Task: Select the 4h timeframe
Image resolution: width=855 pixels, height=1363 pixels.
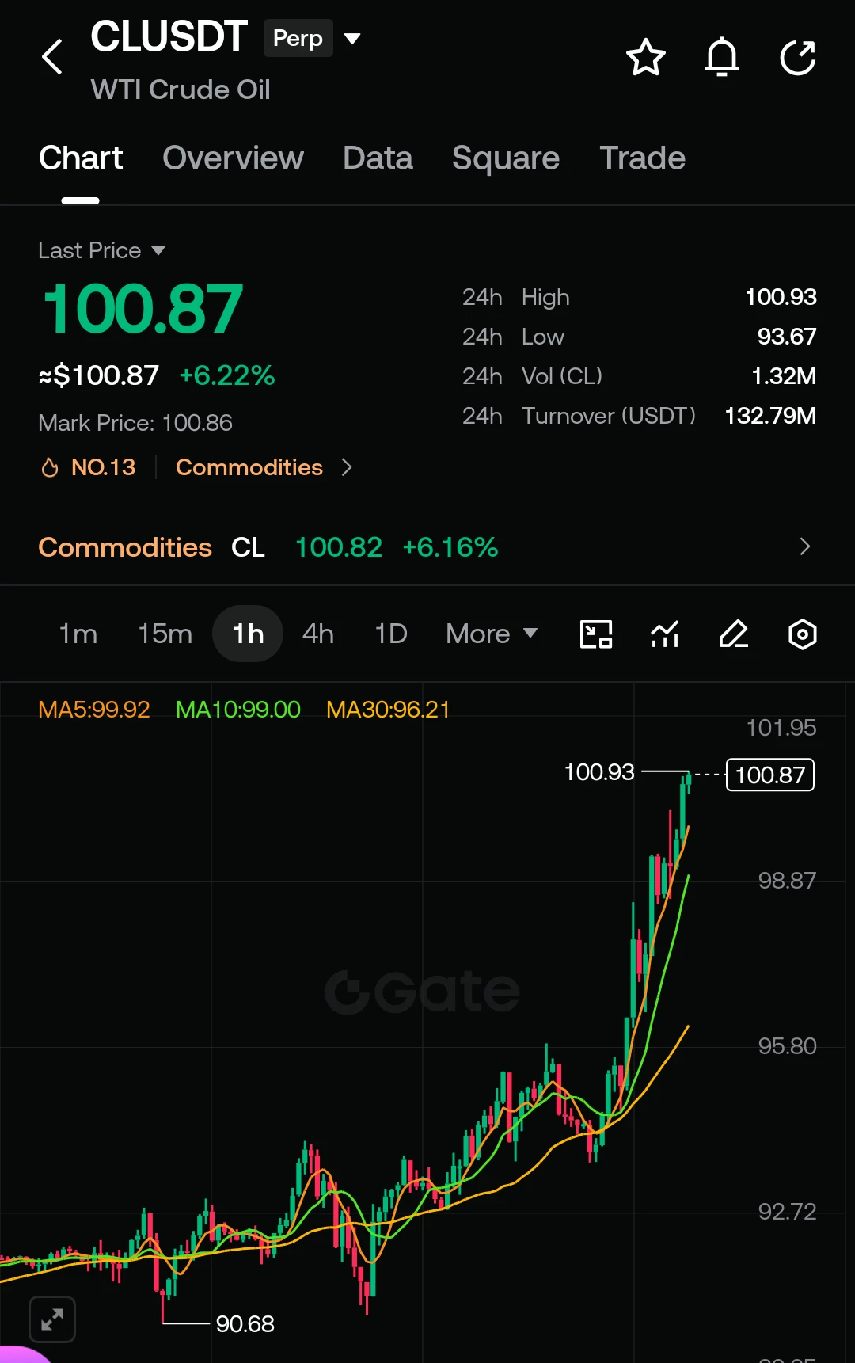Action: tap(318, 634)
